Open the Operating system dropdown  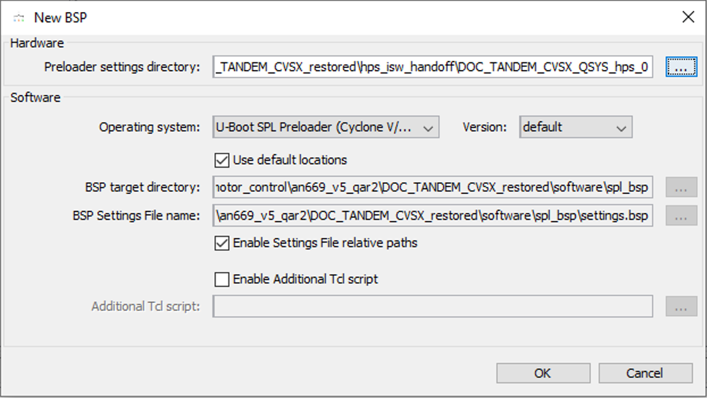326,127
